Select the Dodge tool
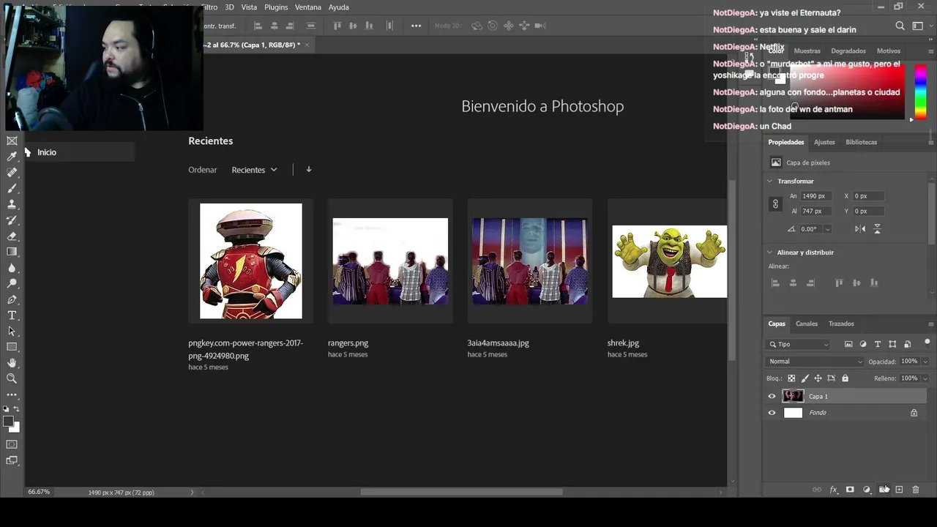This screenshot has width=937, height=527. point(12,284)
